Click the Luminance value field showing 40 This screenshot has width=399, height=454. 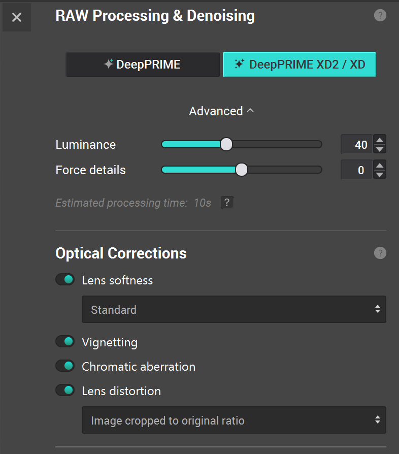click(x=357, y=144)
